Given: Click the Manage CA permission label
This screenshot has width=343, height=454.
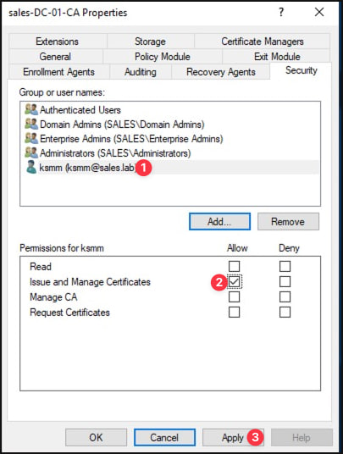Looking at the screenshot, I should pyautogui.click(x=53, y=297).
